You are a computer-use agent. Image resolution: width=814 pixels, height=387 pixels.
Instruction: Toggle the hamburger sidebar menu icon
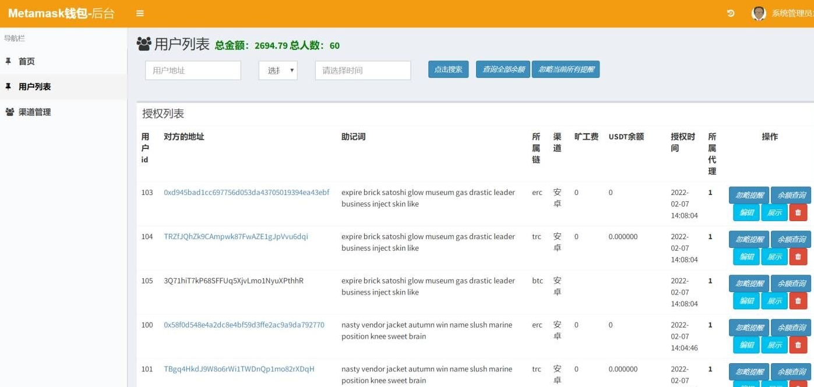pyautogui.click(x=140, y=13)
